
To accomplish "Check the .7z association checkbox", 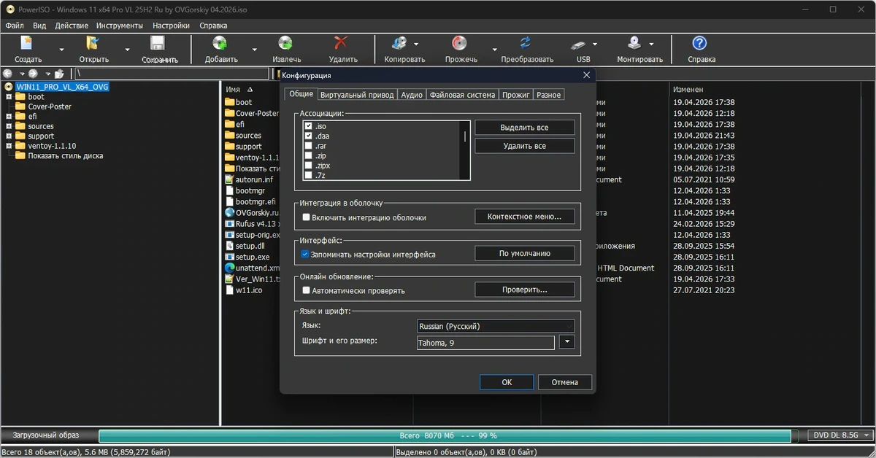I will point(308,175).
